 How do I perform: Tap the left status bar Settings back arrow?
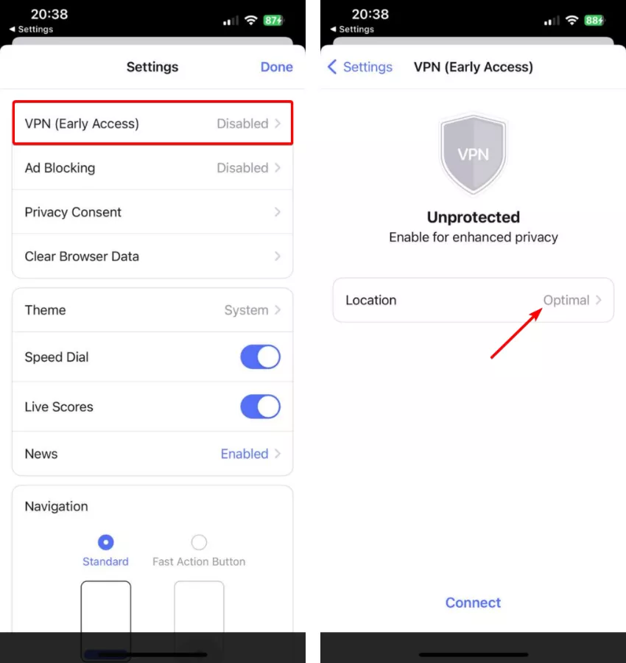click(x=13, y=29)
